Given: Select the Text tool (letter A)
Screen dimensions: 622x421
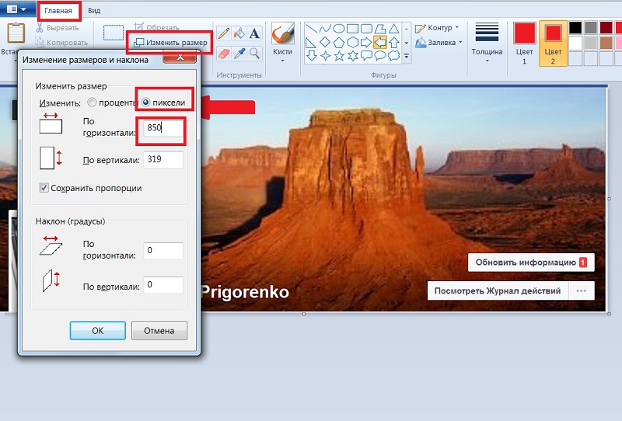Looking at the screenshot, I should [254, 33].
